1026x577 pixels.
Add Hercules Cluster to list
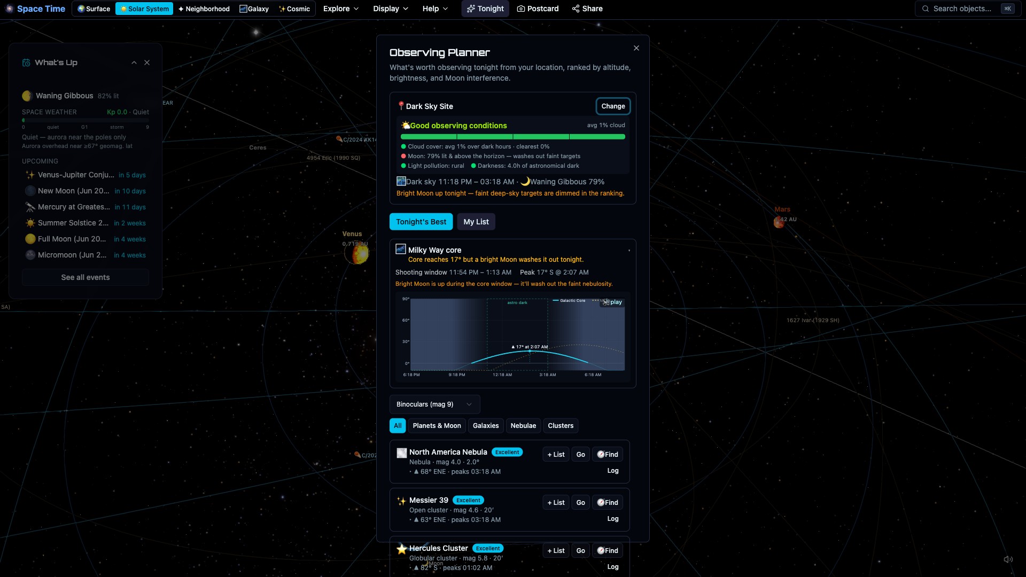coord(556,551)
